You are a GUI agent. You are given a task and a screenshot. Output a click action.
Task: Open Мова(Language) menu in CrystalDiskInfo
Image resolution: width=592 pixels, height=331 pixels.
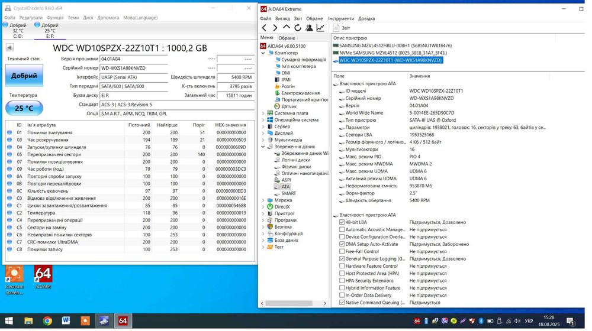(140, 18)
